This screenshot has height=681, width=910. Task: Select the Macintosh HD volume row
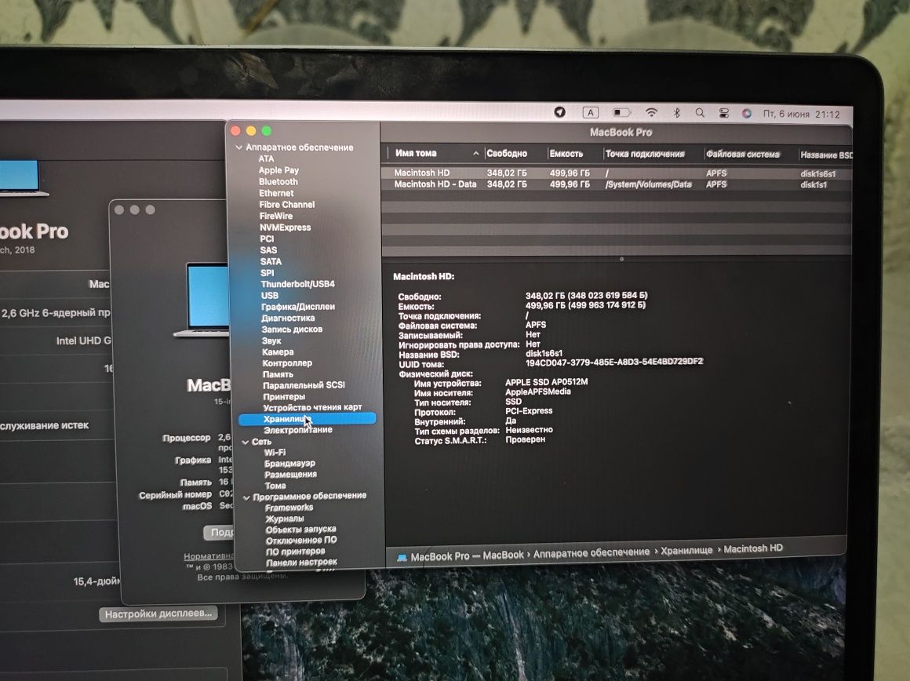617,173
